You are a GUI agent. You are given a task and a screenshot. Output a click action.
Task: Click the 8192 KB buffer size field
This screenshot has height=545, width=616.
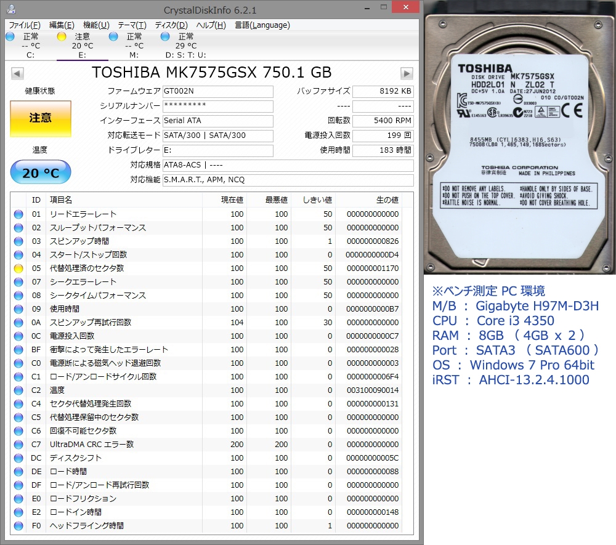[x=383, y=91]
